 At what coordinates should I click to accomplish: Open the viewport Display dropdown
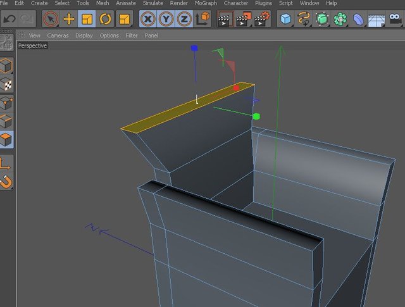(x=84, y=35)
